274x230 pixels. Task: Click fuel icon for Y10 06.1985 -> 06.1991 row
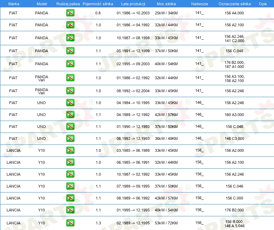click(x=70, y=162)
